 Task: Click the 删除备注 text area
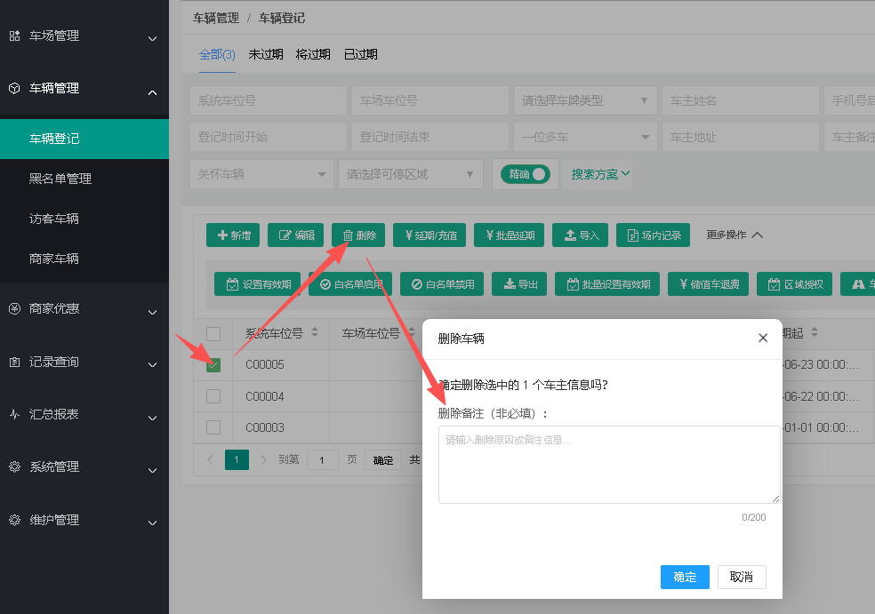tap(609, 465)
